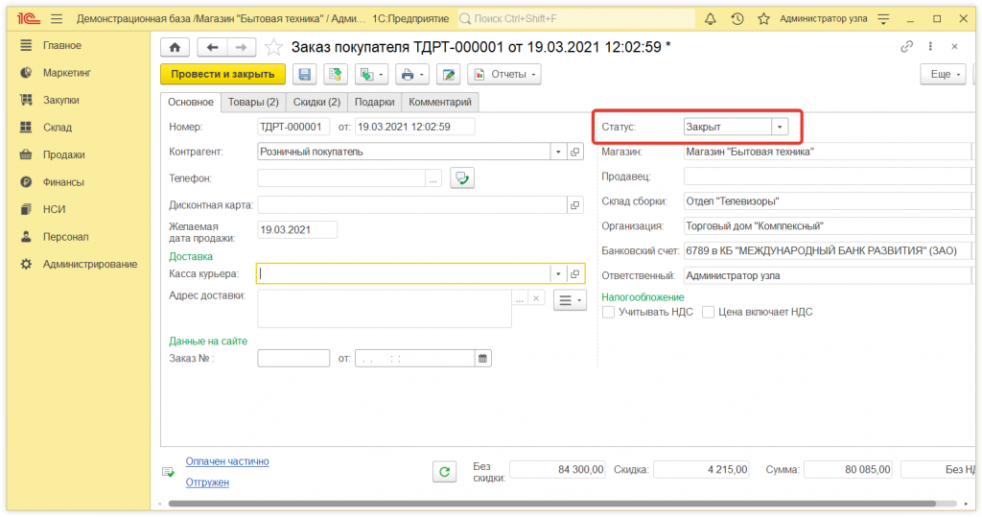
Task: Open the history clock icon
Action: coord(736,19)
